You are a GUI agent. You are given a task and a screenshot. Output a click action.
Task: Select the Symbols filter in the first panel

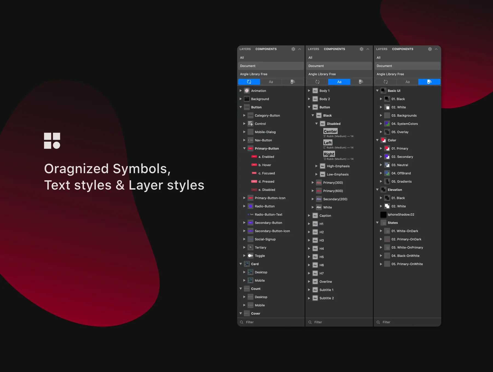click(249, 82)
